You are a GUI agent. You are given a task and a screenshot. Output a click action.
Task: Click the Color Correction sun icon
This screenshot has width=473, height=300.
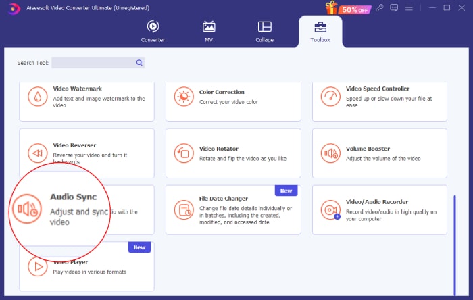click(184, 97)
